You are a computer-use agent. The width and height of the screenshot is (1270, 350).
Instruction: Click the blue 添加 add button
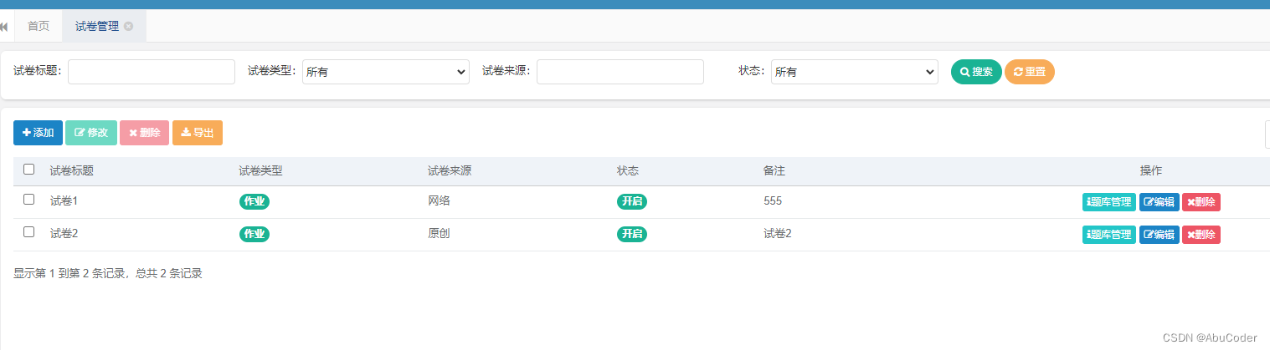tap(38, 133)
